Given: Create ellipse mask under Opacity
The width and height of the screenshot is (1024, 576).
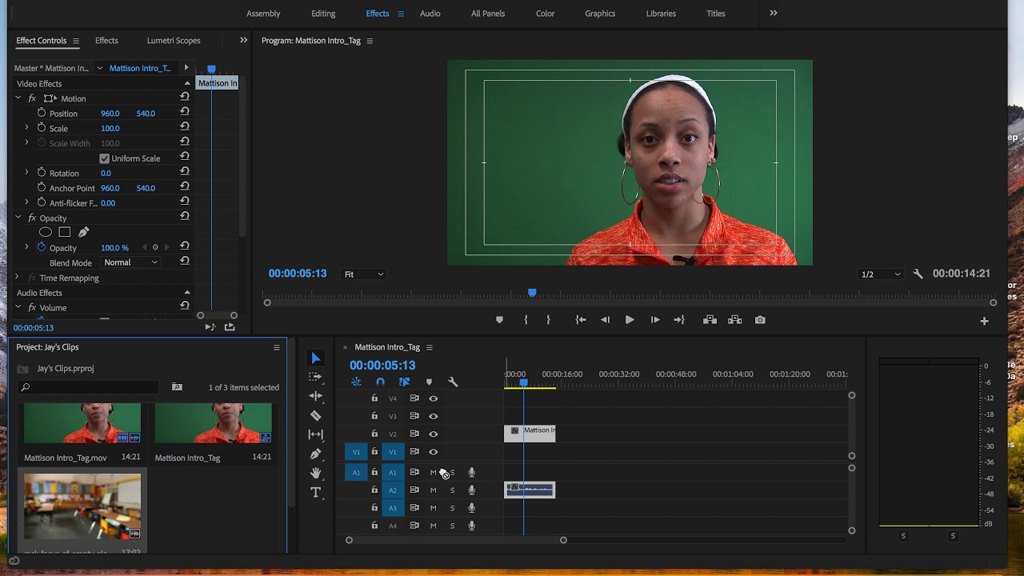Looking at the screenshot, I should [46, 232].
